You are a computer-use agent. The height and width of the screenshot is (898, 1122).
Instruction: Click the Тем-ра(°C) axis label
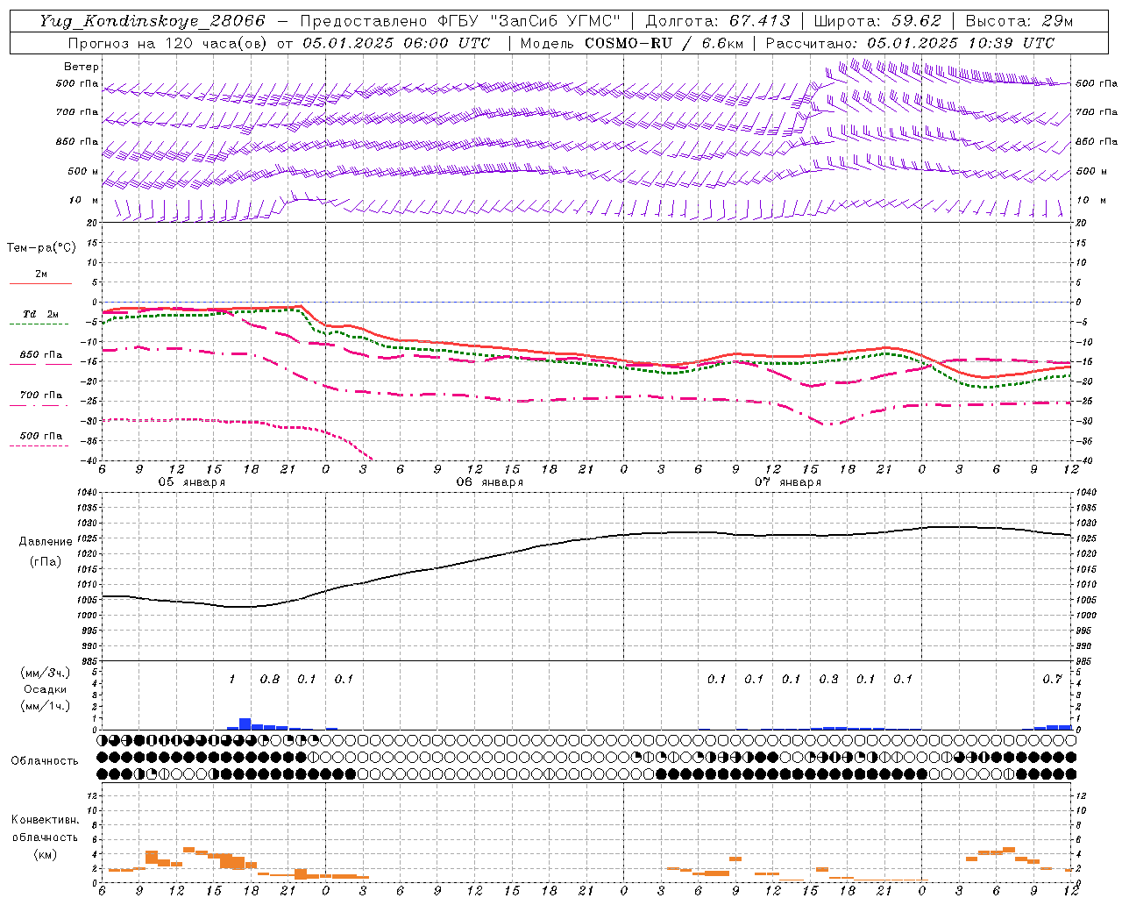coord(41,248)
